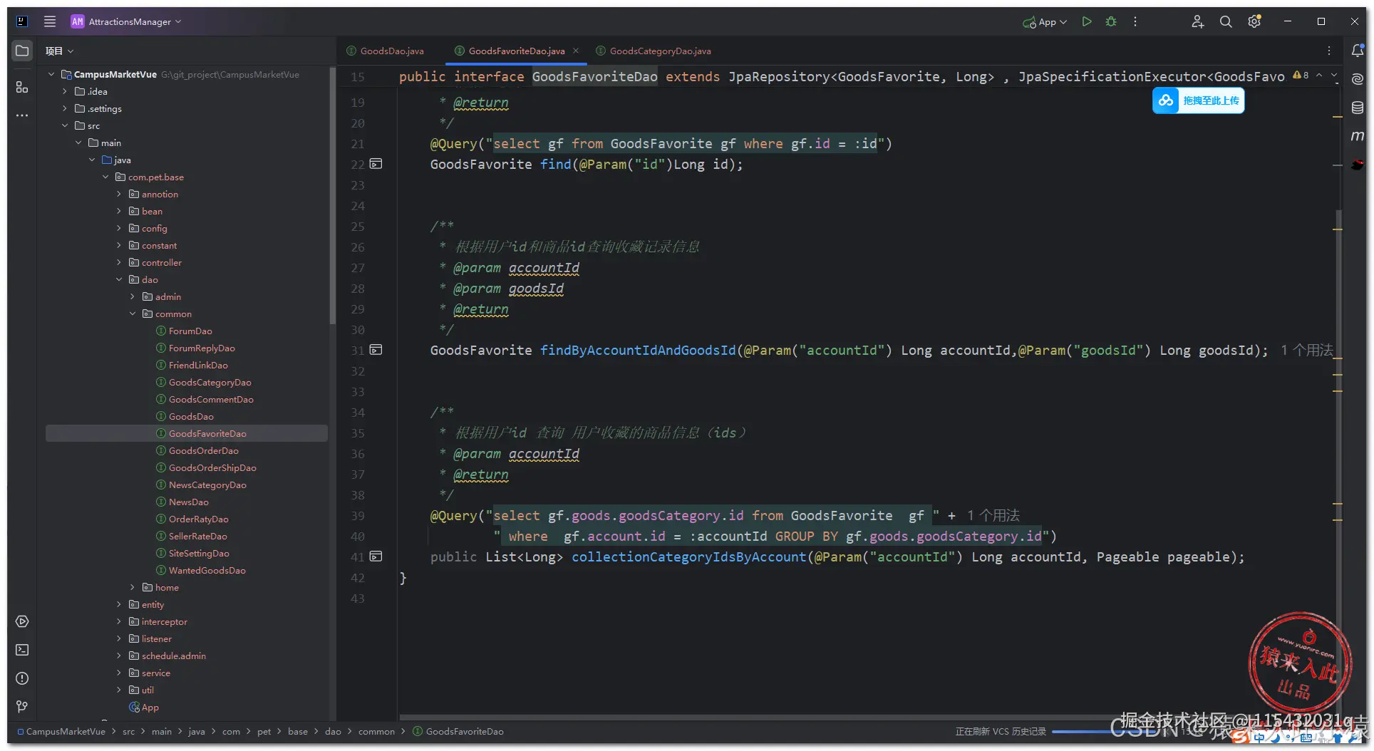Show more tool windows ellipsis icon
The width and height of the screenshot is (1374, 751).
point(22,115)
